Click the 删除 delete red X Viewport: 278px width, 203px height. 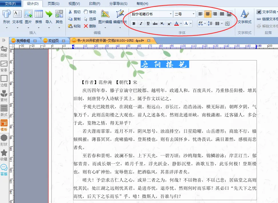click(90, 26)
